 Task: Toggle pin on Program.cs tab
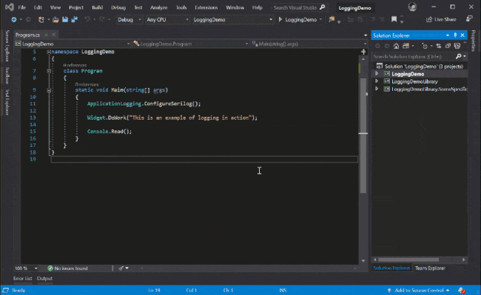[x=46, y=35]
